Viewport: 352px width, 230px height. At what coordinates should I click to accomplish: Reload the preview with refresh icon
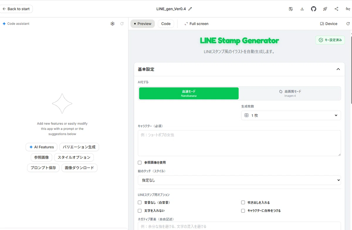click(x=348, y=24)
